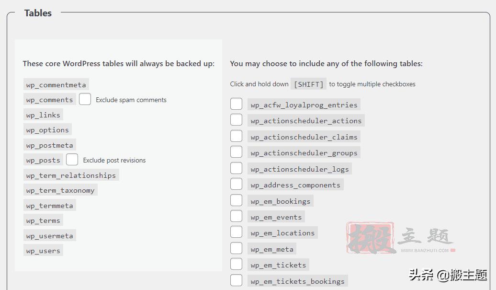Viewport: 496px width, 290px height.
Task: Check the wp_em_tickets_bookings table box
Action: coord(236,280)
